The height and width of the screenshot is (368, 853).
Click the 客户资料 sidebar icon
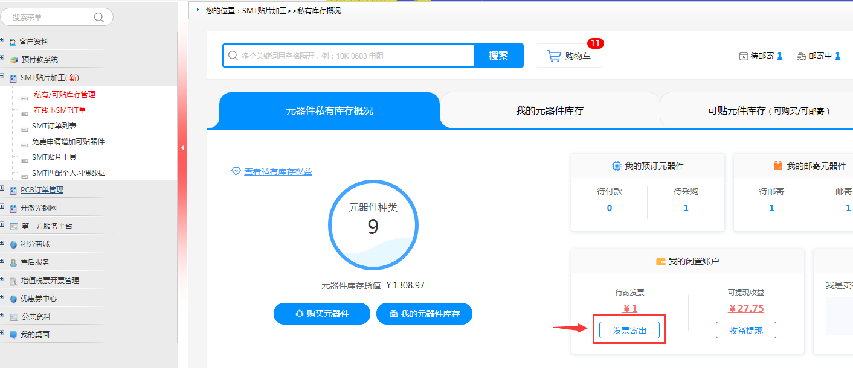pos(13,42)
